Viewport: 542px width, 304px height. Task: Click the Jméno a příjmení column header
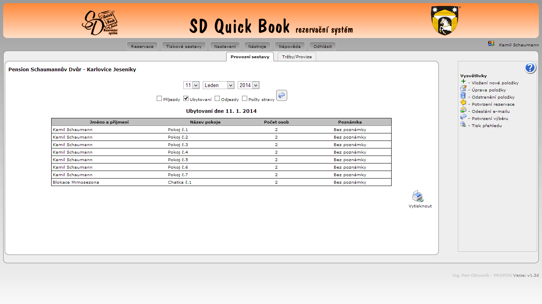109,122
